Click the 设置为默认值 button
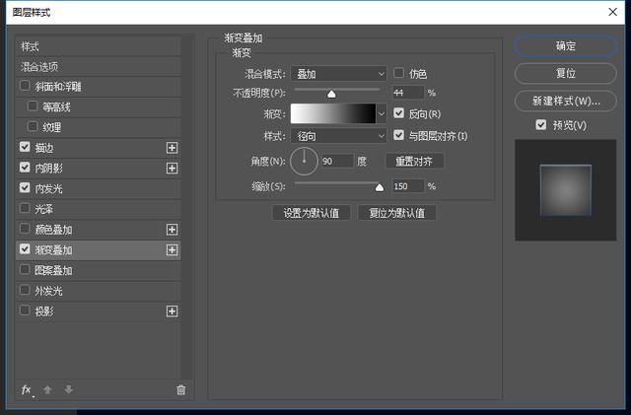This screenshot has width=631, height=415. point(312,213)
